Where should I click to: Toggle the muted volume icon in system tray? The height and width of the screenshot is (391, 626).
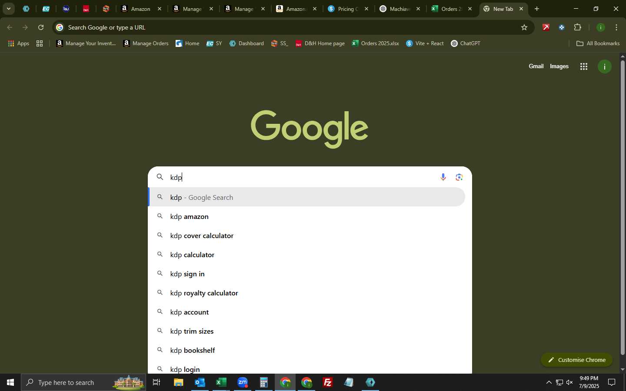click(x=569, y=382)
